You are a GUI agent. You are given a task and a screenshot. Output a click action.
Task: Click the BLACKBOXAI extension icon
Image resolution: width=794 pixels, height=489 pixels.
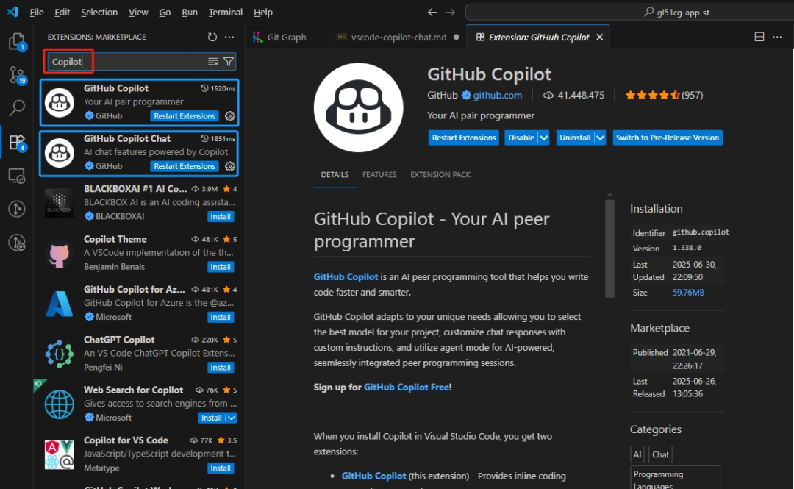click(60, 203)
